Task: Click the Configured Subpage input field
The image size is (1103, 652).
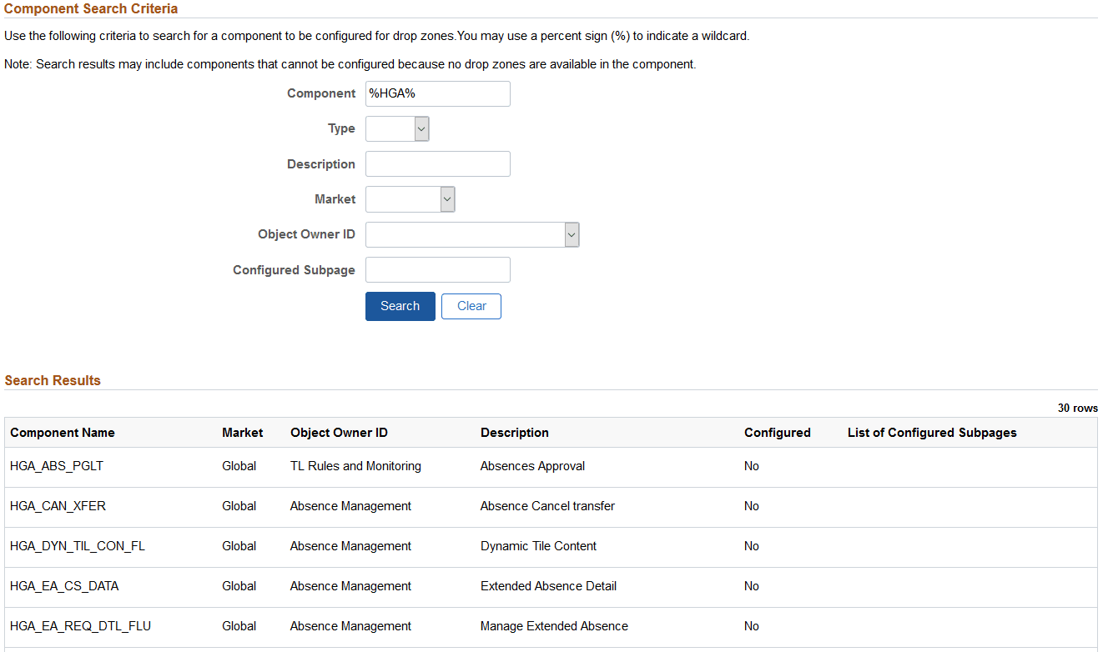Action: (x=437, y=269)
